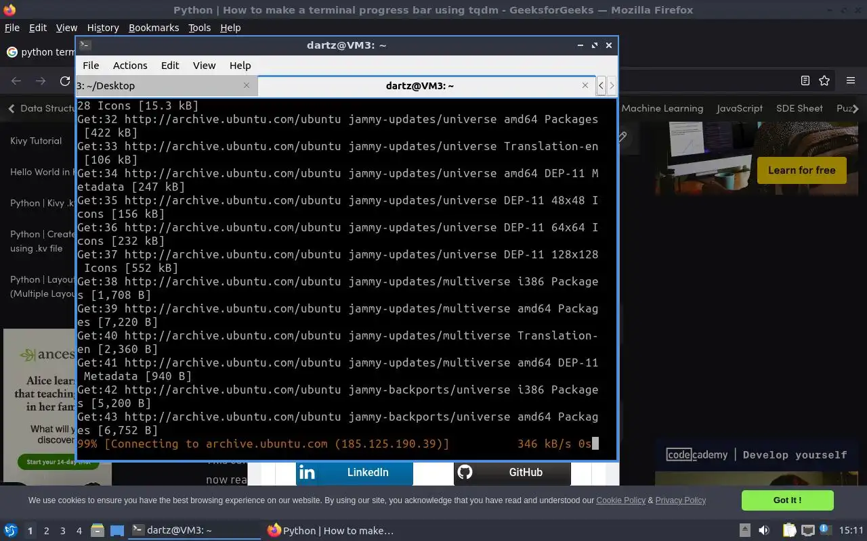The width and height of the screenshot is (867, 541).
Task: Select the python Firefox browser tab
Action: point(39,52)
